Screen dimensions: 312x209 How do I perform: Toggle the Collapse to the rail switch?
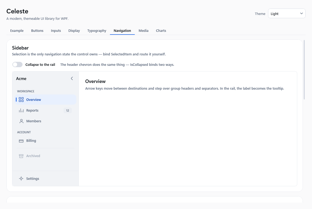pos(17,64)
